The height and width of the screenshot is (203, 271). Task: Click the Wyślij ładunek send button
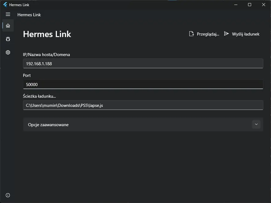[x=242, y=34]
